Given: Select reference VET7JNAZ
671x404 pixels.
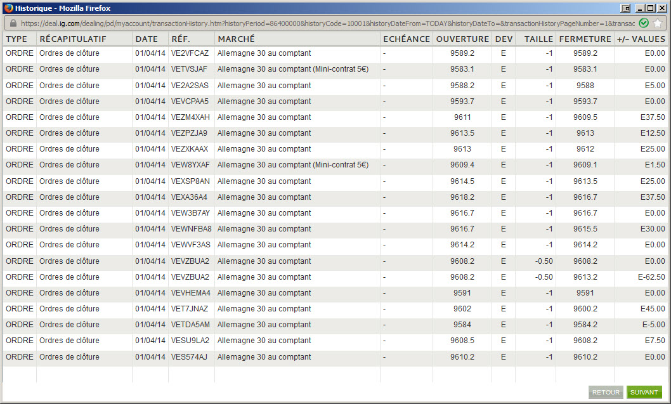Looking at the screenshot, I should [x=190, y=309].
